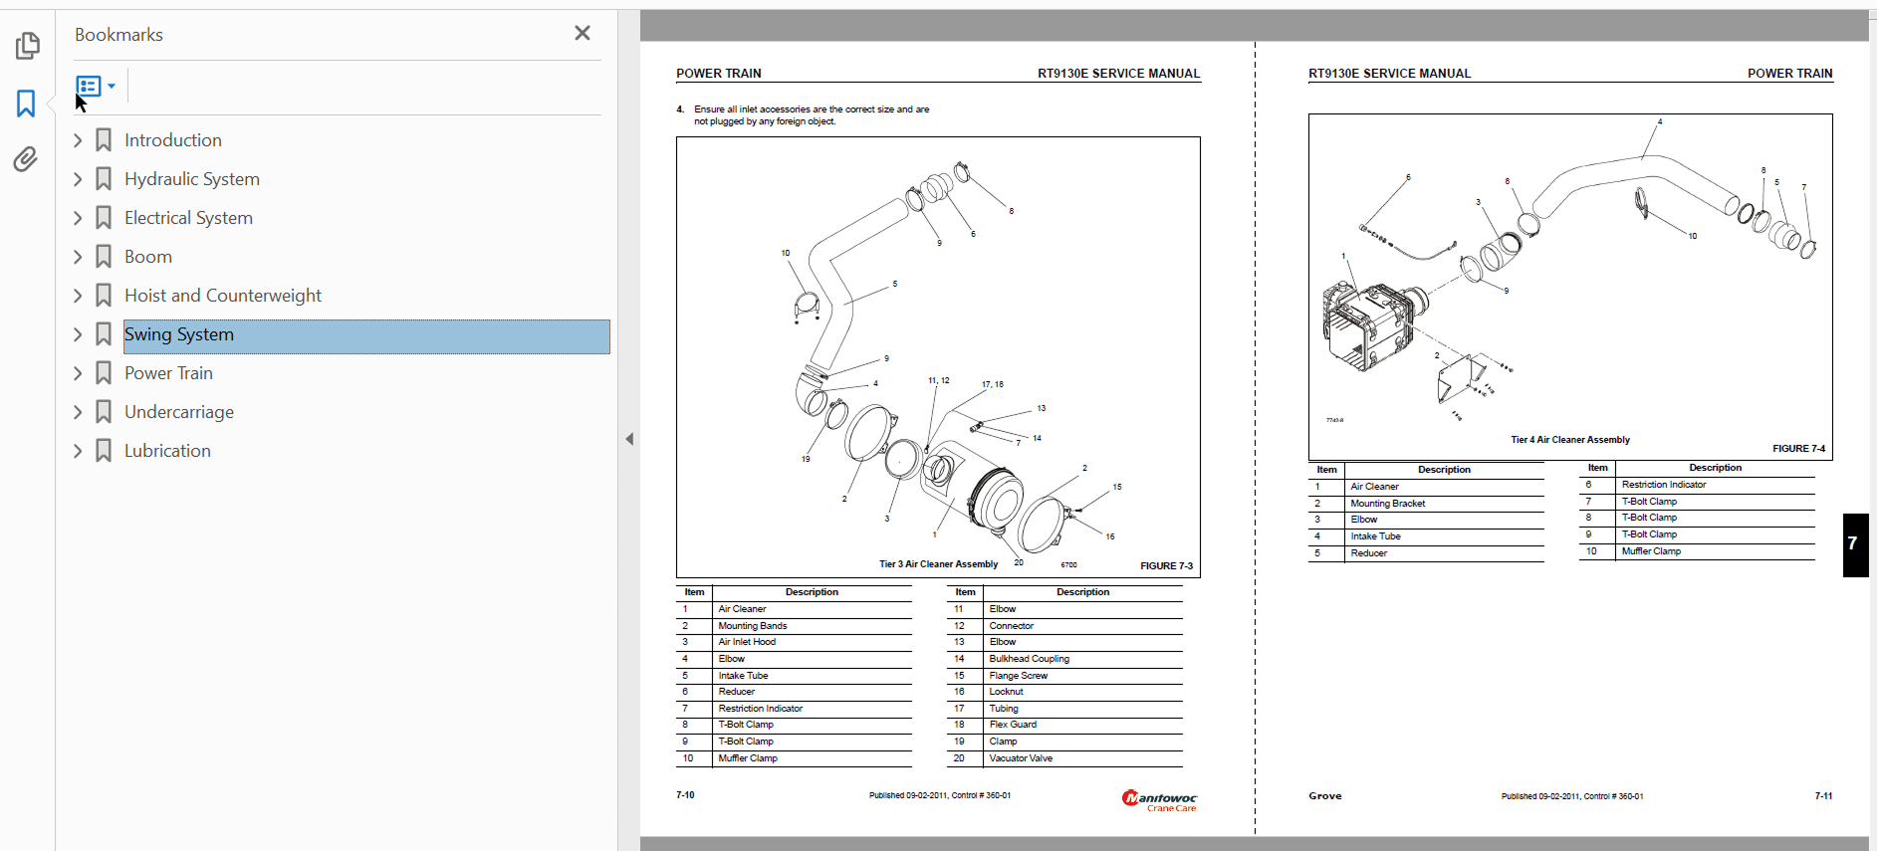Open the Electrical System bookmark
Screen dimensions: 1877x851
click(x=188, y=218)
